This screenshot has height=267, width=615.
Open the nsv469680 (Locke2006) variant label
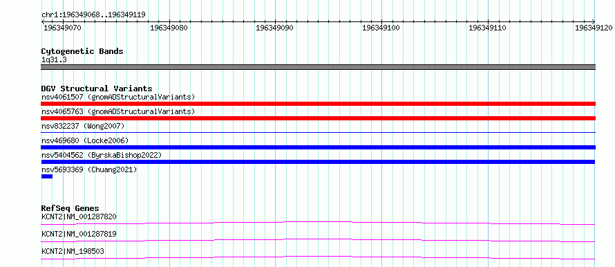coord(85,140)
